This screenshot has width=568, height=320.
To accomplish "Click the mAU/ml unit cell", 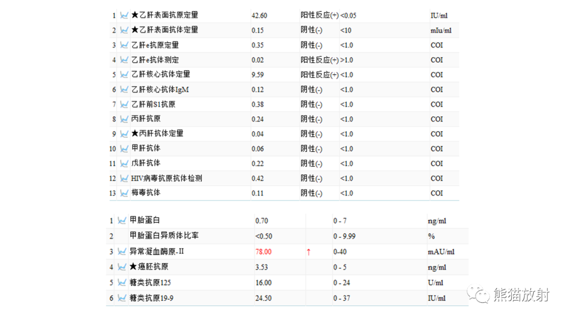I will click(441, 252).
